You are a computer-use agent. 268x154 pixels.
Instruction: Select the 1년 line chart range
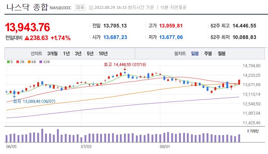click(x=66, y=53)
